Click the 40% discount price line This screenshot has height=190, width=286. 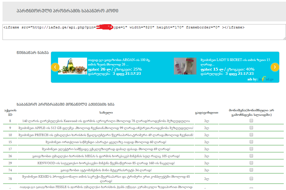[x=228, y=69]
